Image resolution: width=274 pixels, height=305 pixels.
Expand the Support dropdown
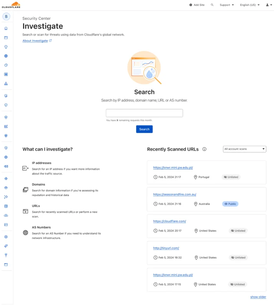(227, 5)
